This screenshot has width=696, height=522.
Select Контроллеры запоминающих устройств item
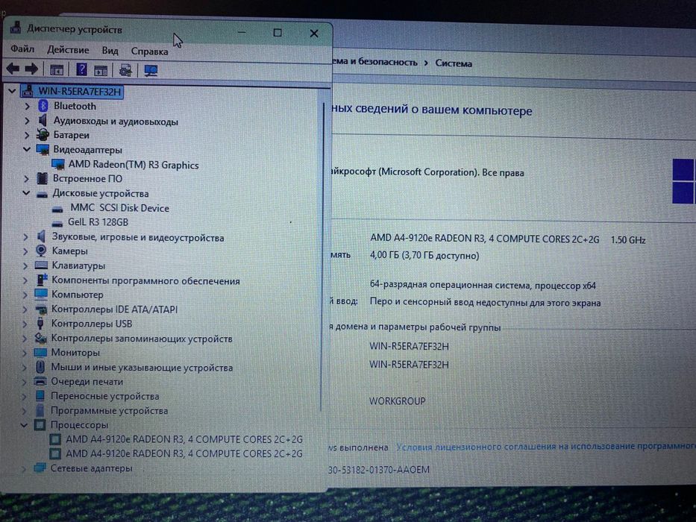pyautogui.click(x=142, y=339)
